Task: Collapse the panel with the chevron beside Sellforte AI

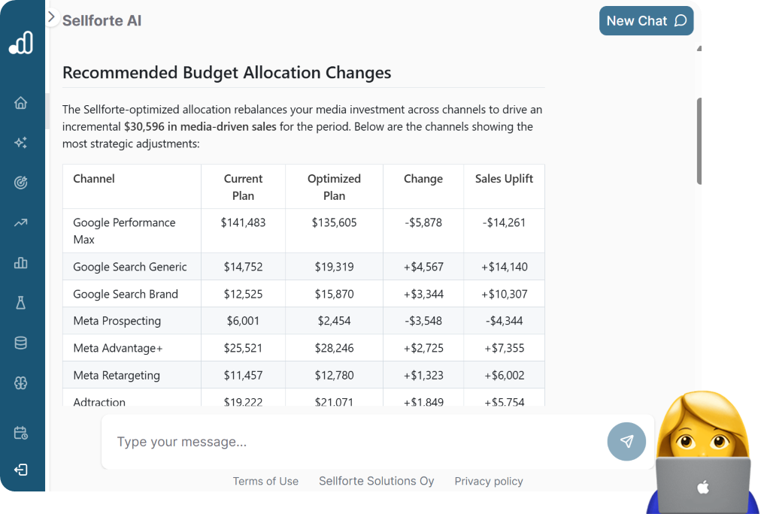Action: pyautogui.click(x=51, y=16)
